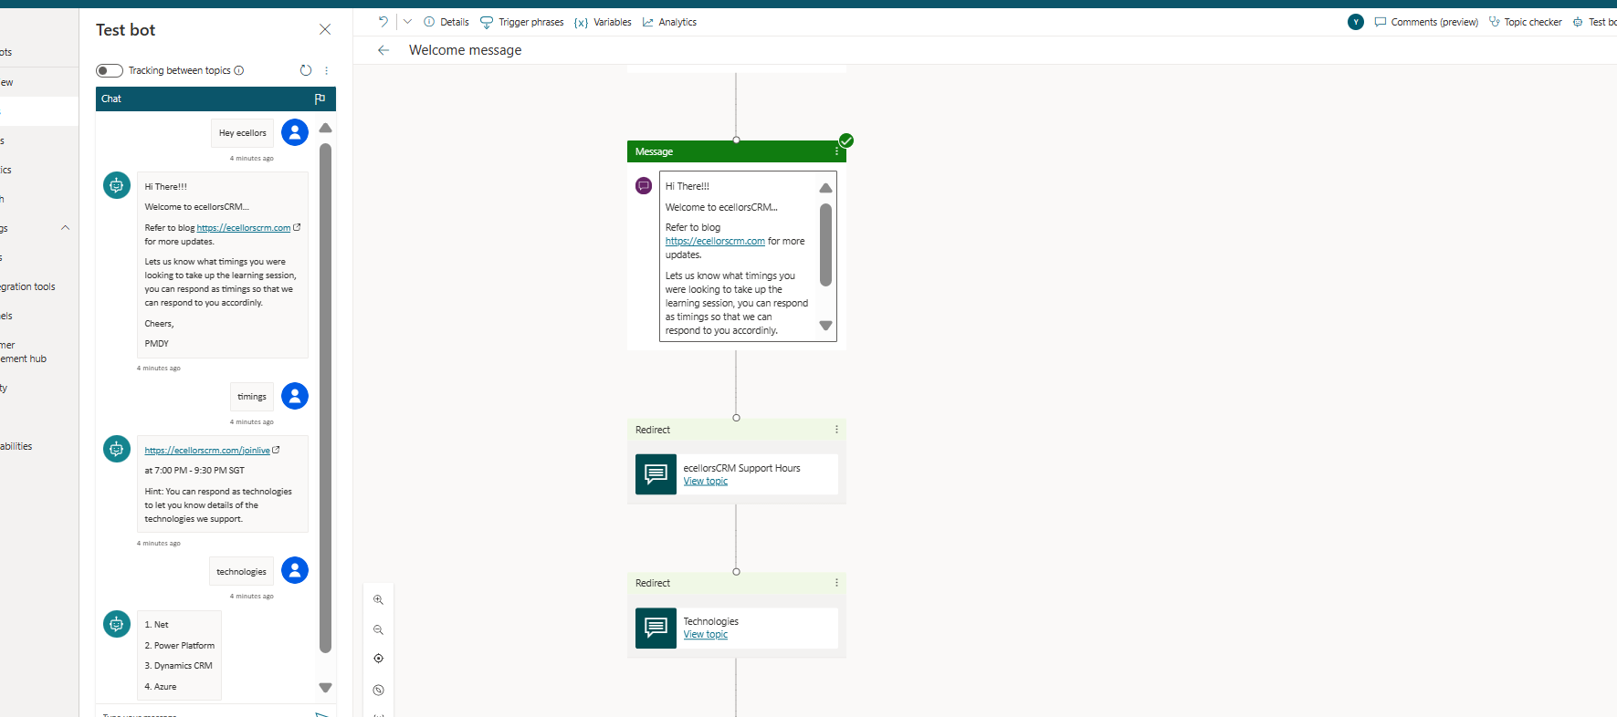Click the undo arrow icon in toolbar
The image size is (1617, 717).
(x=383, y=22)
